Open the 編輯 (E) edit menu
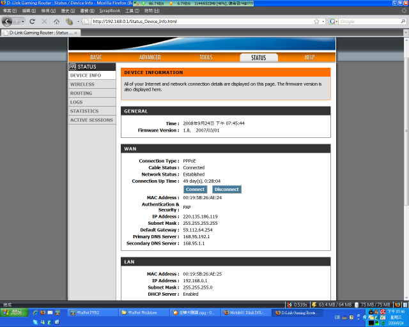The height and width of the screenshot is (327, 409). [x=29, y=11]
